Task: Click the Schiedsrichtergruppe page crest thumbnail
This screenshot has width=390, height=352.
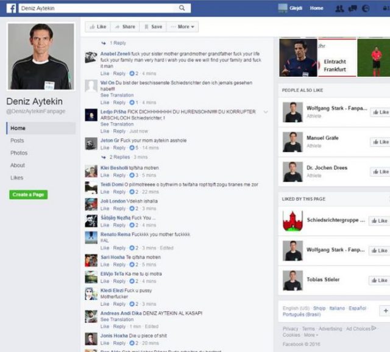Action: tap(292, 220)
